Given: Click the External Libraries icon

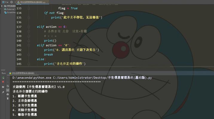Looking at the screenshot, I should tap(5, 9).
